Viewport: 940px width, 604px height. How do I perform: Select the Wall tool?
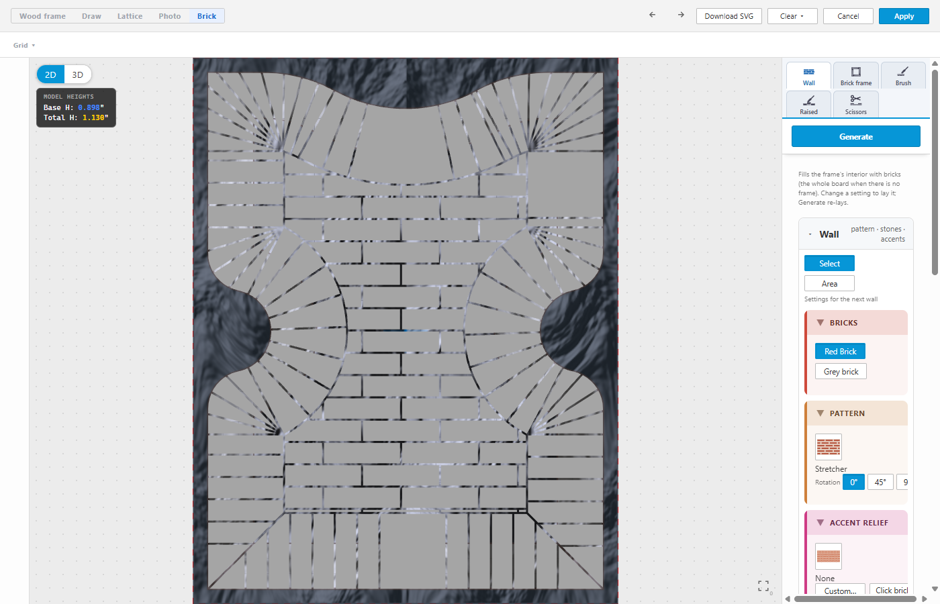pos(808,76)
